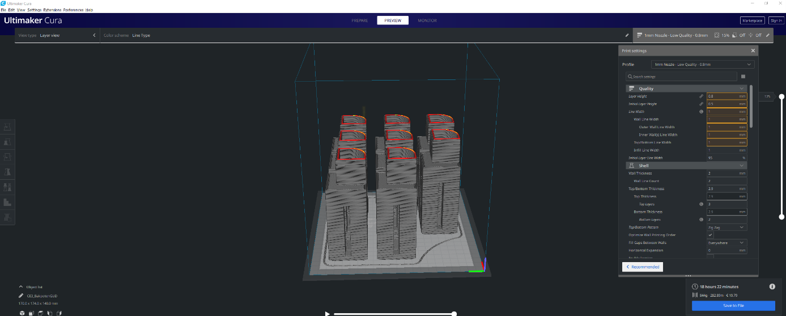Screen dimensions: 786x316
Task: Click the infill 15% icon in profile bar
Action: pos(717,35)
